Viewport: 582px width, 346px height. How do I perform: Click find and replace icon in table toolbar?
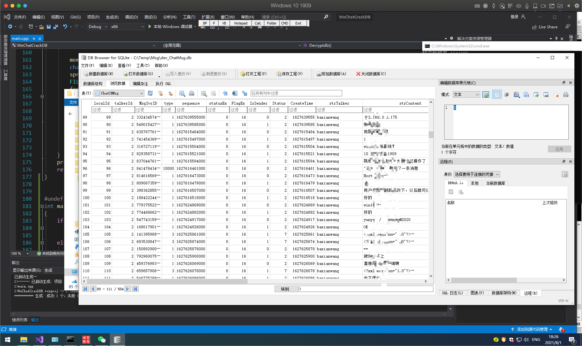coord(245,93)
